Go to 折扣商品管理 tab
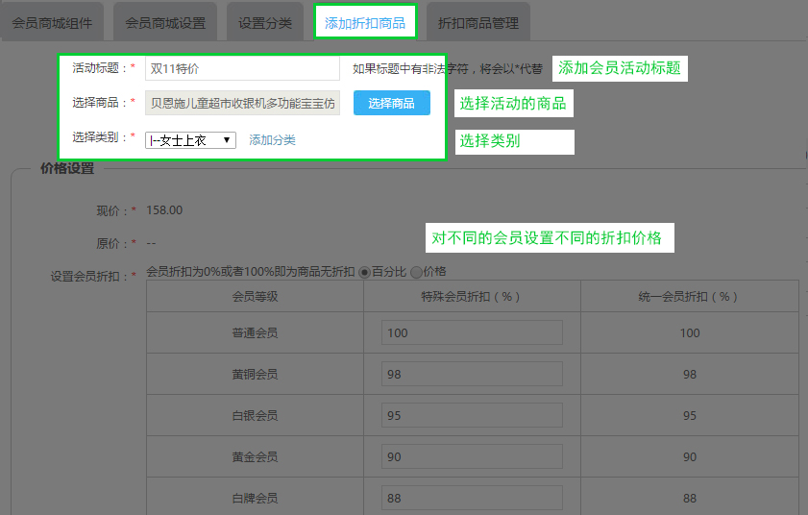Image resolution: width=808 pixels, height=515 pixels. [477, 22]
